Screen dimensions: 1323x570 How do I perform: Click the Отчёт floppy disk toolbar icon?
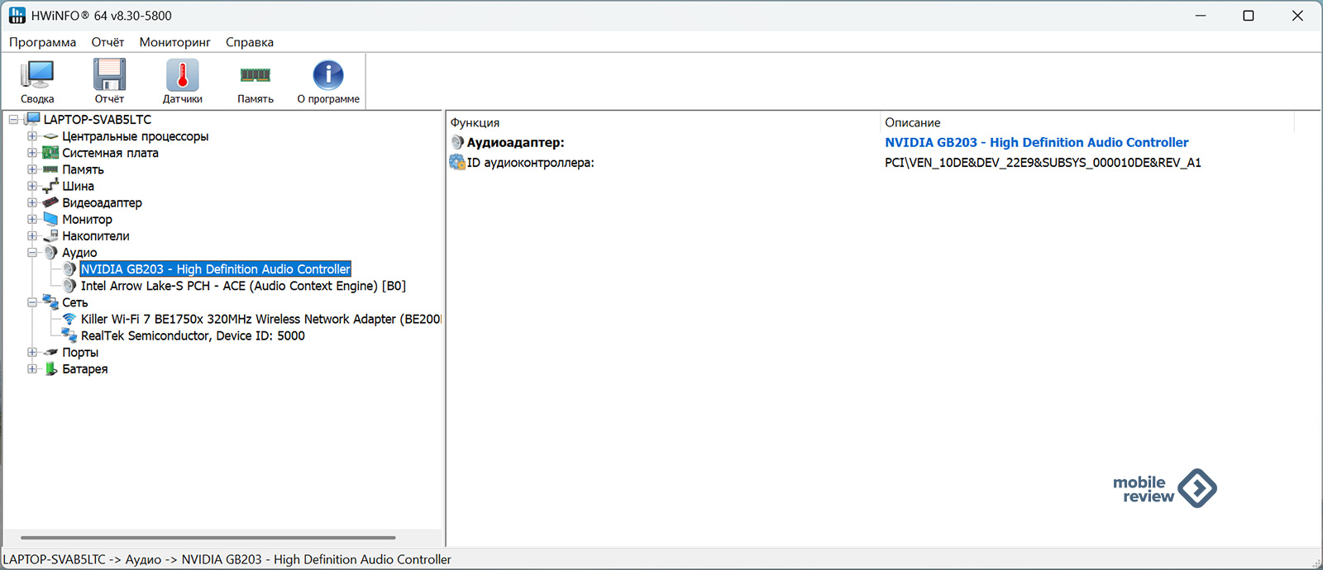[x=109, y=76]
